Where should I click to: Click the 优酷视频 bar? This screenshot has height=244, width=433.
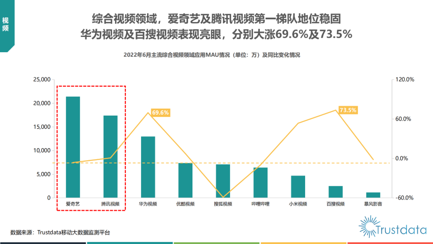click(x=185, y=180)
